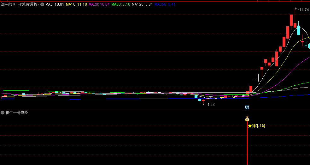
Task: Click the 神牛一号副图 indicator title
Action: (x=17, y=113)
